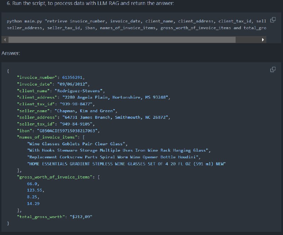Click the "names_of_invoice_items" key
283x235 pixels.
pos(47,137)
